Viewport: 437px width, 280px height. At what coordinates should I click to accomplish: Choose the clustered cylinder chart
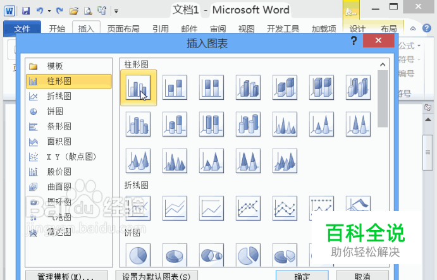pyautogui.click(x=138, y=125)
